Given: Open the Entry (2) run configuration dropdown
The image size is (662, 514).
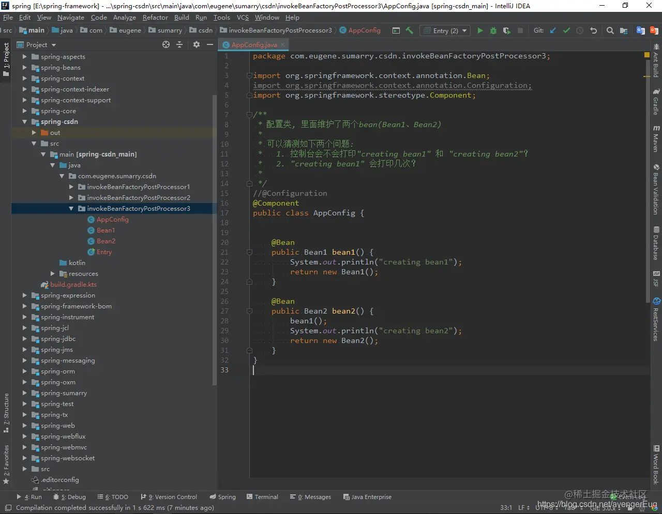Looking at the screenshot, I should 445,30.
